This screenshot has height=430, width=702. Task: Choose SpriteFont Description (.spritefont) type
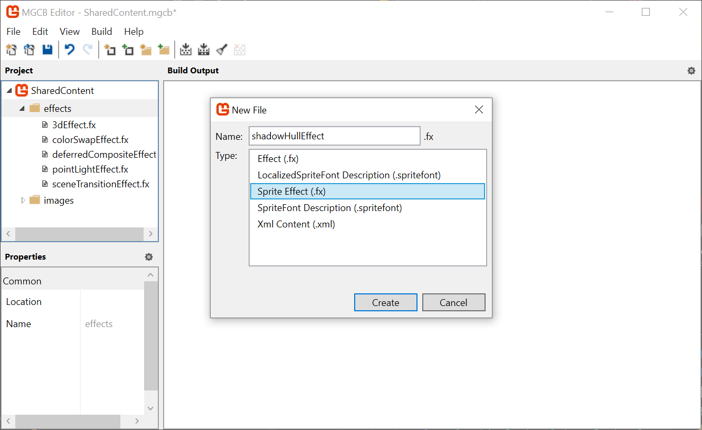[330, 207]
